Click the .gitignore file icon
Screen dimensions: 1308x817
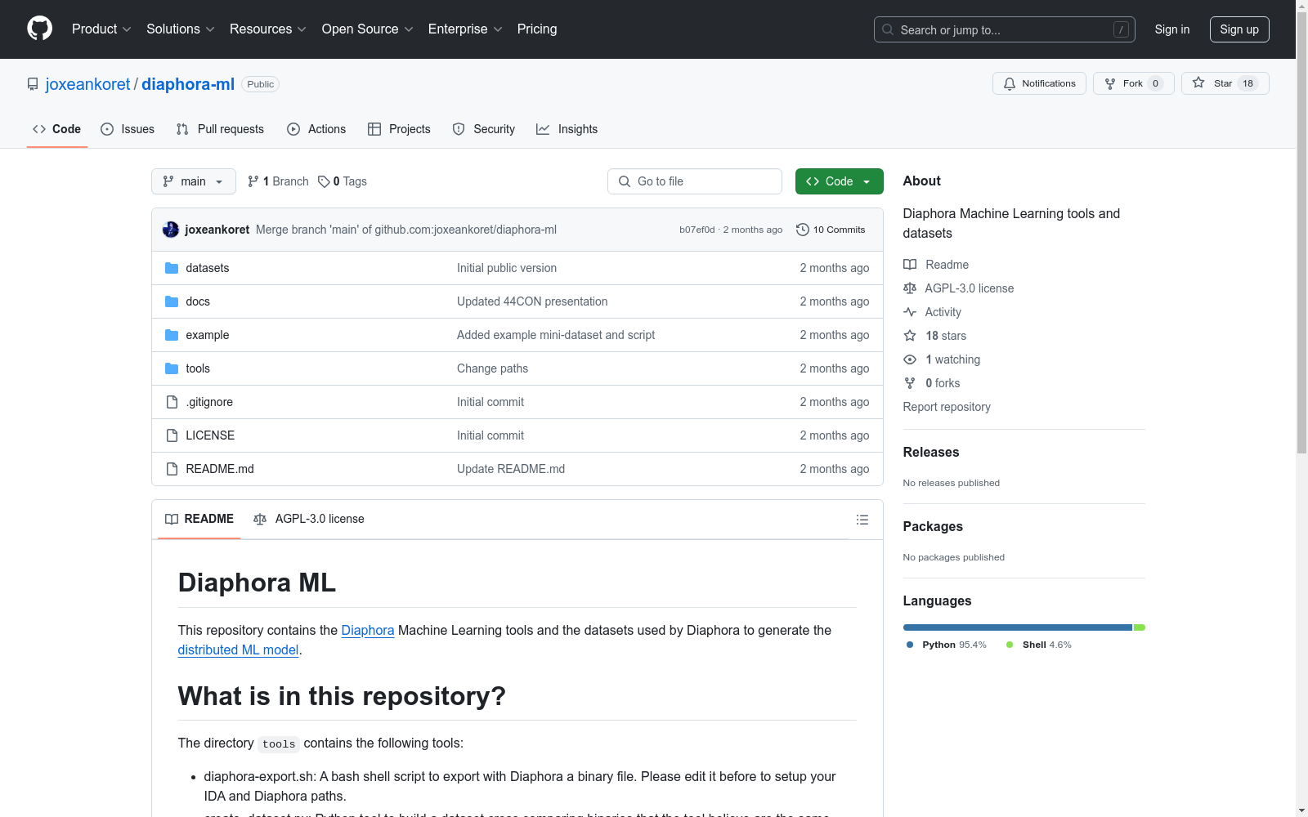(172, 402)
